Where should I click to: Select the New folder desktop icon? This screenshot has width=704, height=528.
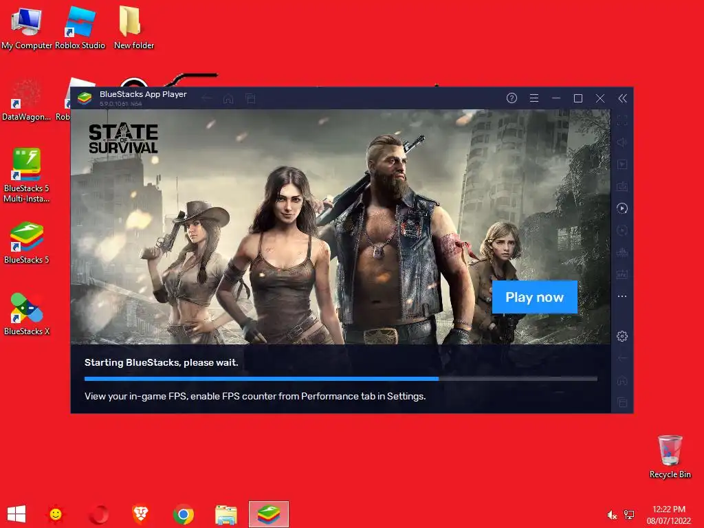[133, 27]
